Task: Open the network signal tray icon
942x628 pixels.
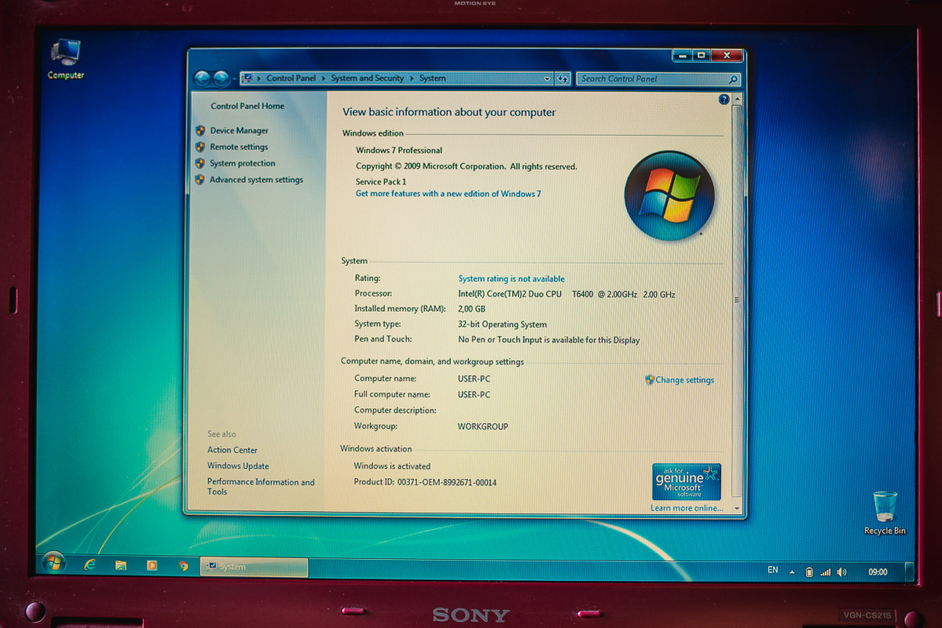Action: pyautogui.click(x=826, y=572)
